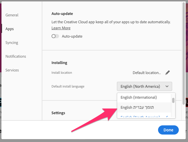Screen dimensions: 188x142
Task: Click the Done button
Action: click(168, 130)
